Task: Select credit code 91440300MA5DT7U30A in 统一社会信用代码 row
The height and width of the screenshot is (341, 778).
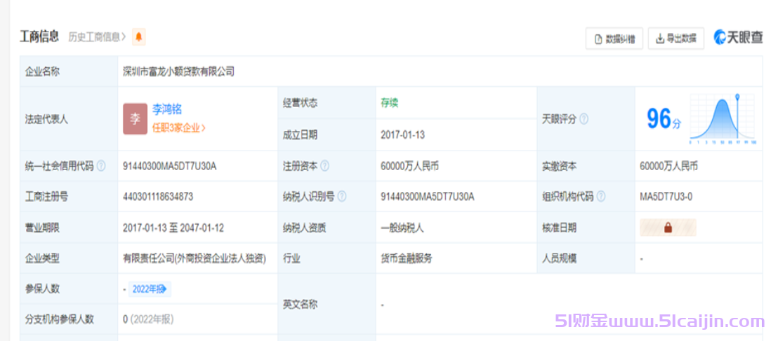Action: (170, 166)
